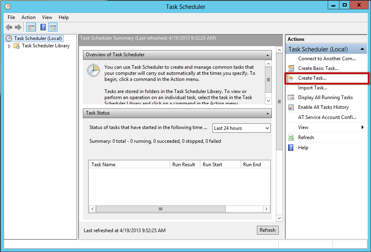This screenshot has height=252, width=371.
Task: Open the Last 24 hours dropdown
Action: click(x=242, y=128)
